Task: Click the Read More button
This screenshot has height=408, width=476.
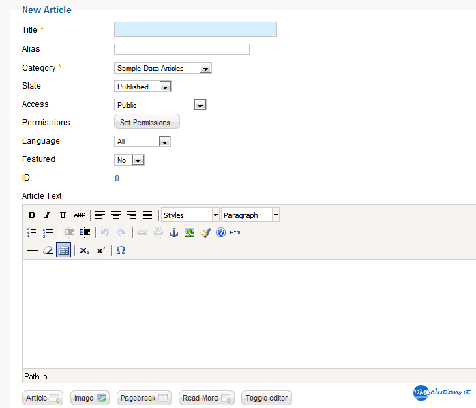Action: point(207,398)
